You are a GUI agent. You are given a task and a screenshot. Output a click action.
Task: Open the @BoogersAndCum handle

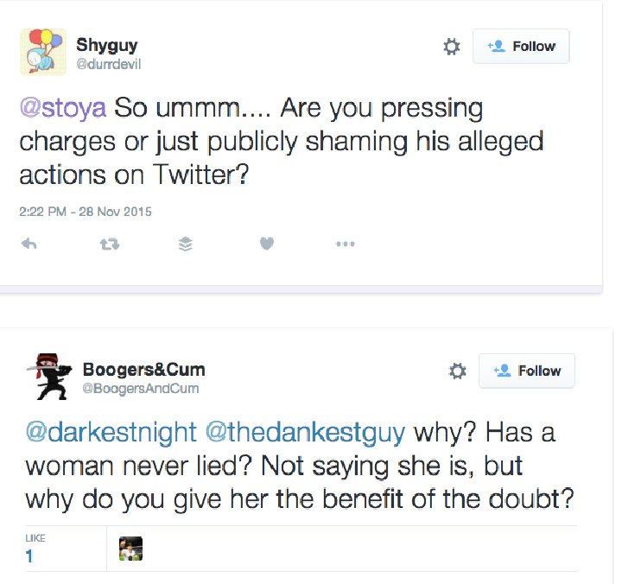coord(141,388)
